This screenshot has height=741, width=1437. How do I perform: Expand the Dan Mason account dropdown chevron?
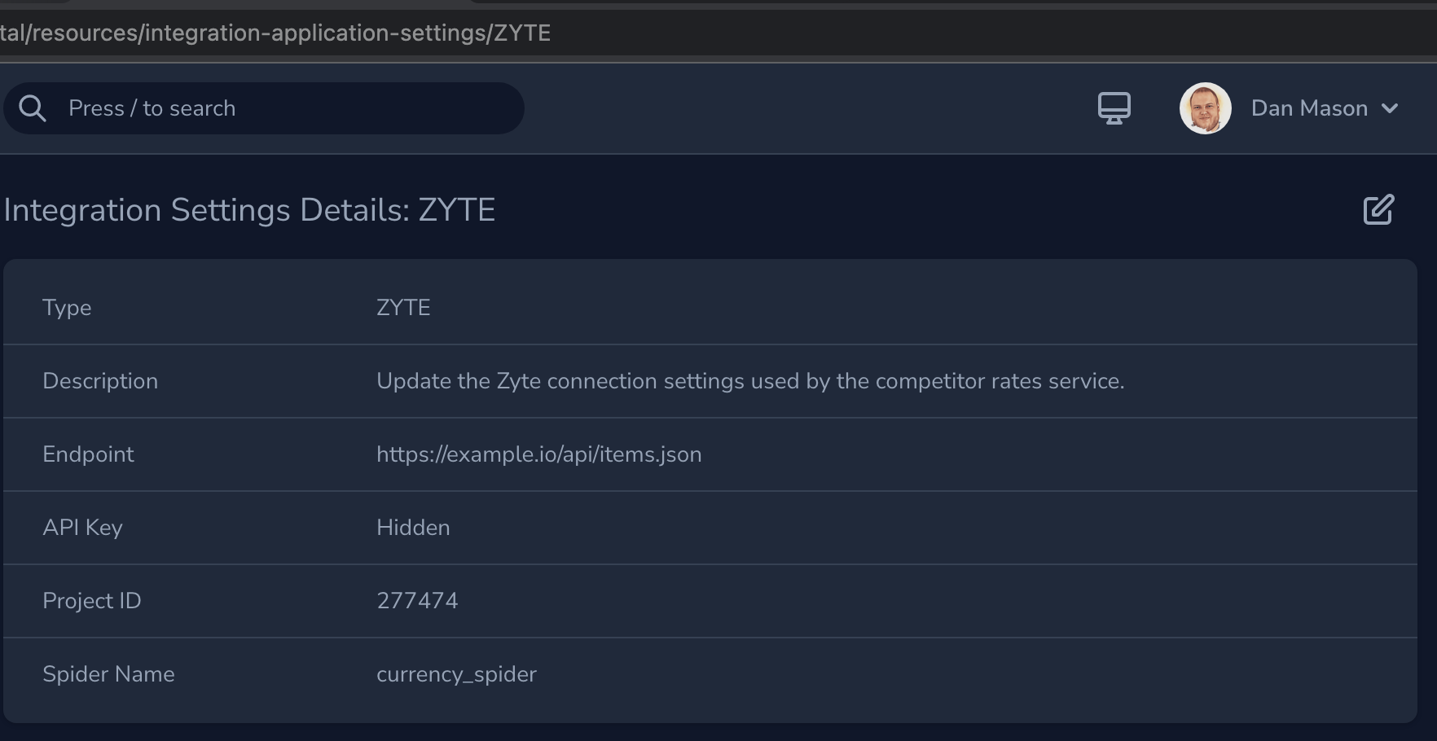[1391, 109]
